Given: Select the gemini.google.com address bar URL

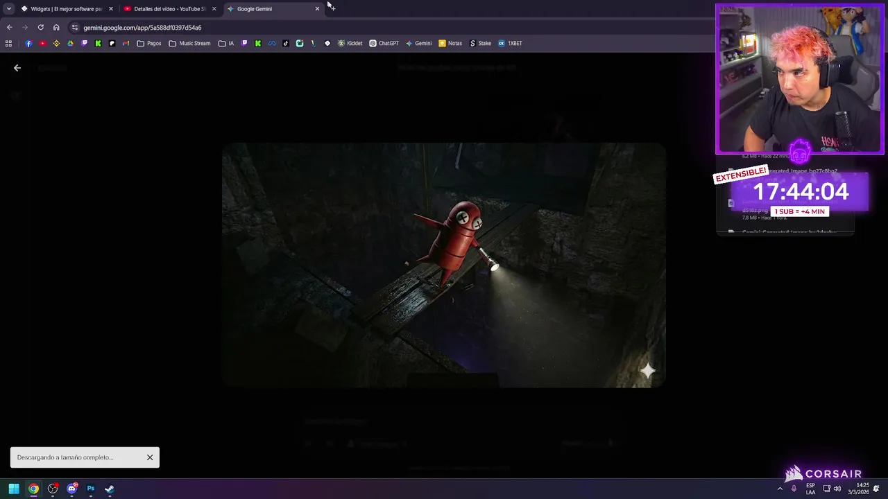Looking at the screenshot, I should 142,28.
